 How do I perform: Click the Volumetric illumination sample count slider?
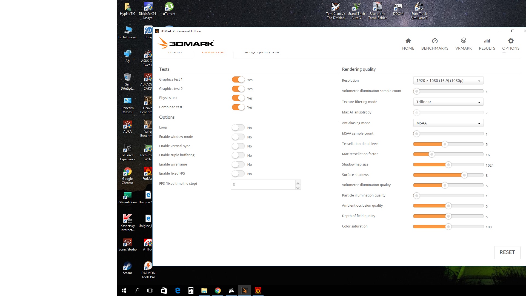click(448, 91)
